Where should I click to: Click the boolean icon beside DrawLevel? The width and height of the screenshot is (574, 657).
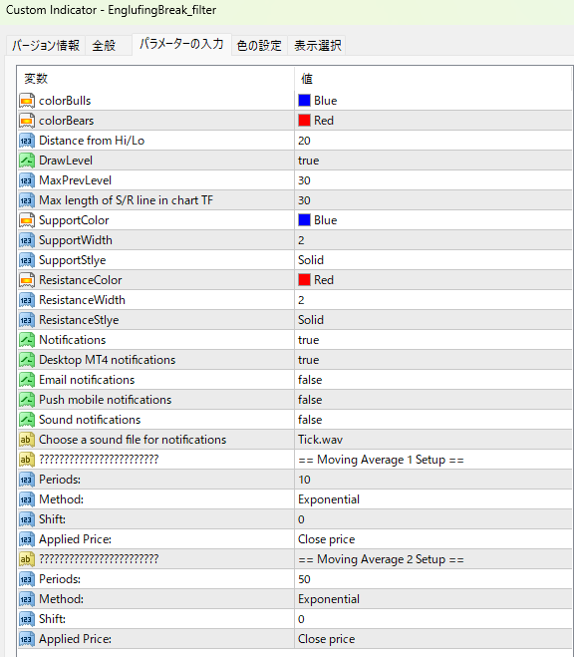[26, 161]
